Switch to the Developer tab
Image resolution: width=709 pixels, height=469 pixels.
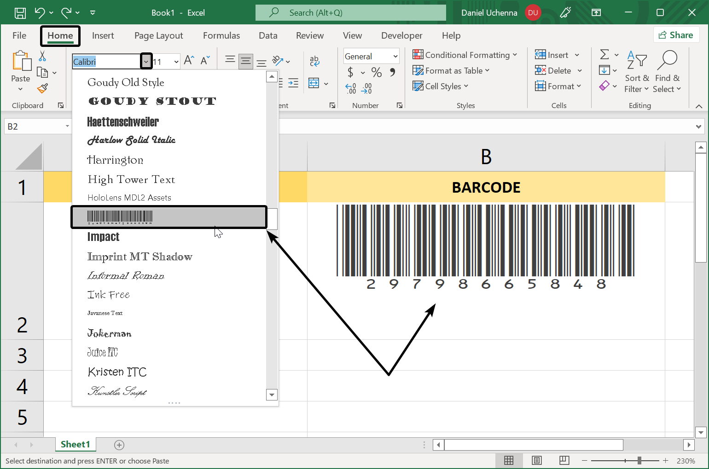tap(401, 35)
